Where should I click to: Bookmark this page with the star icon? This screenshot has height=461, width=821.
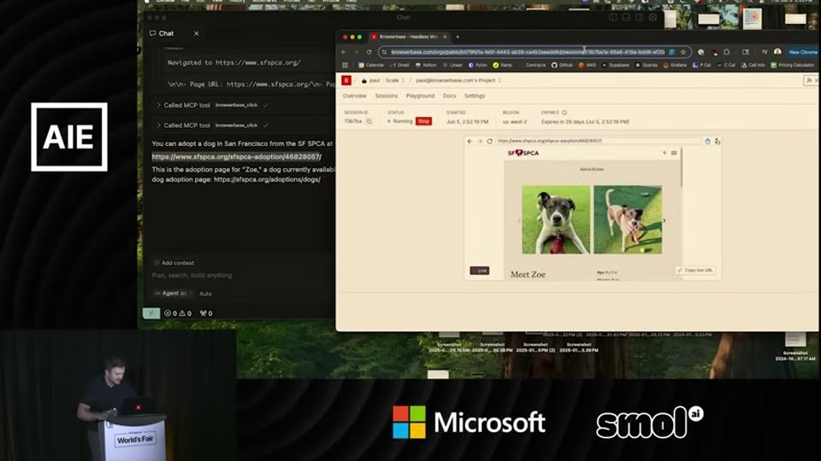[683, 52]
